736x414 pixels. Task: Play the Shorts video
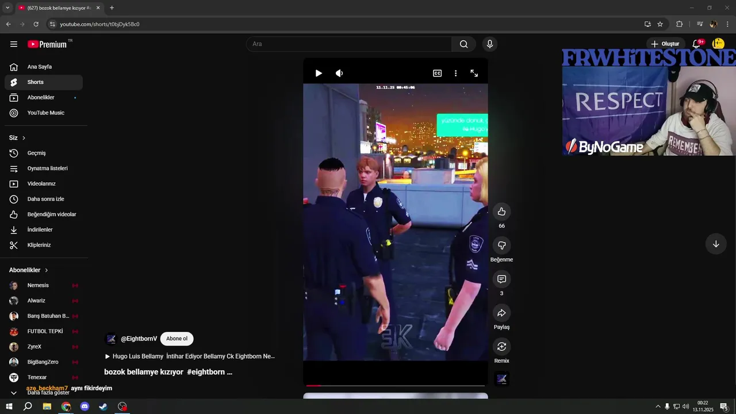[x=319, y=73]
